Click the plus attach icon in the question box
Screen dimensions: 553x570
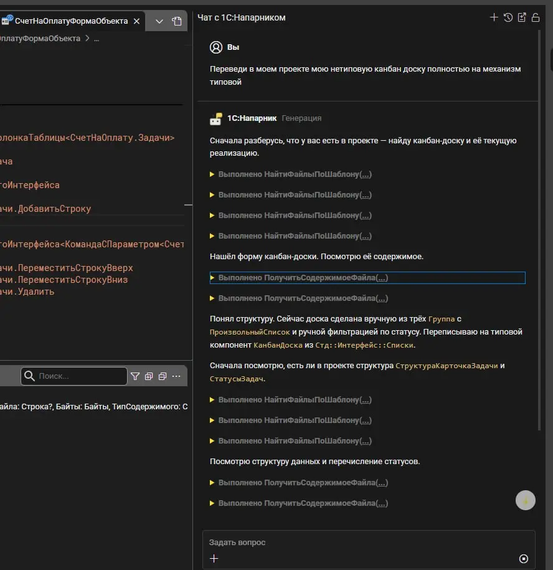point(214,558)
